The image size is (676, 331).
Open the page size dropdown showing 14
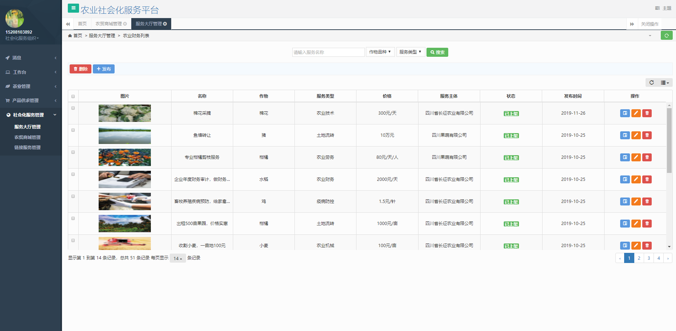[178, 258]
